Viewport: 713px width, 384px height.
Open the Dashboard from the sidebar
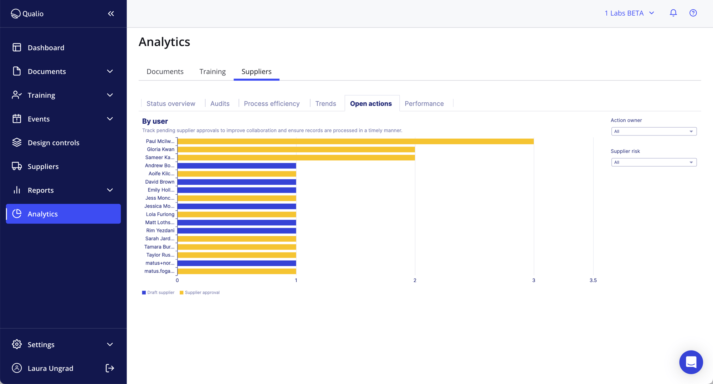(x=17, y=47)
